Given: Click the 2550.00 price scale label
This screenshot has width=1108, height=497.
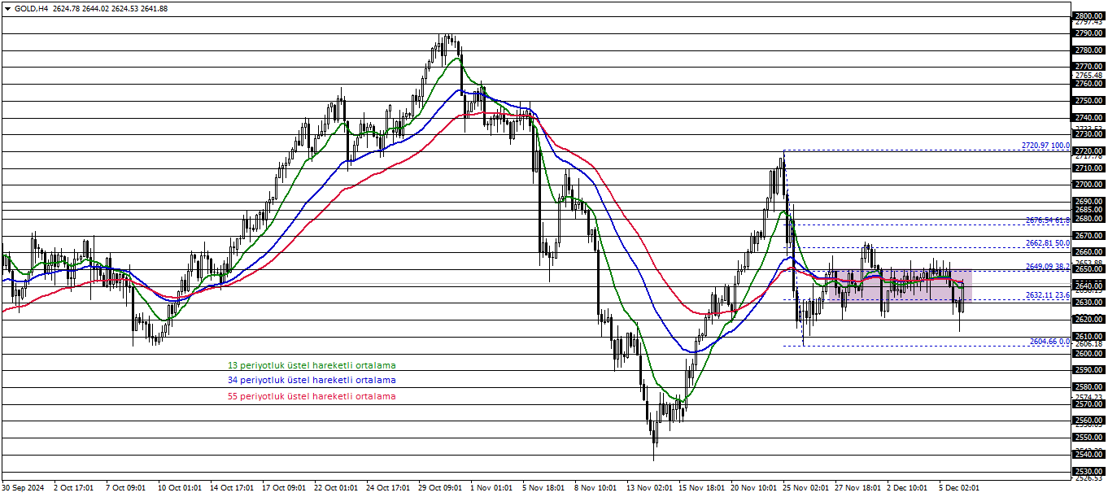Looking at the screenshot, I should point(1088,438).
